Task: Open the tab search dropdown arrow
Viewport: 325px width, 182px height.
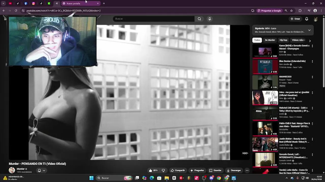Action: (x=3, y=3)
